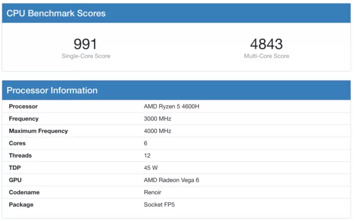Select the 4843 multi-core score value
The width and height of the screenshot is (354, 221).
266,44
